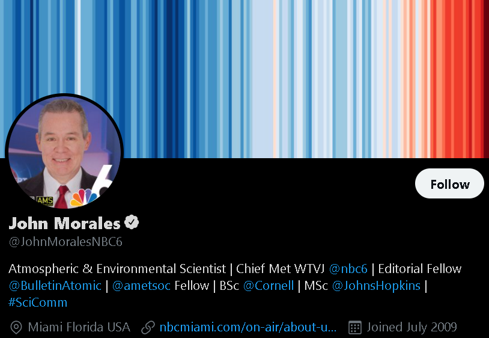
Task: Click the Miami Florida USA location text
Action: (79, 327)
